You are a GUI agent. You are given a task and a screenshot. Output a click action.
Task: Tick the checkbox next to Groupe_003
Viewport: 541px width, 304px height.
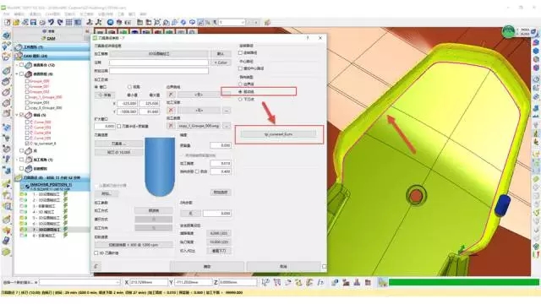click(x=27, y=102)
